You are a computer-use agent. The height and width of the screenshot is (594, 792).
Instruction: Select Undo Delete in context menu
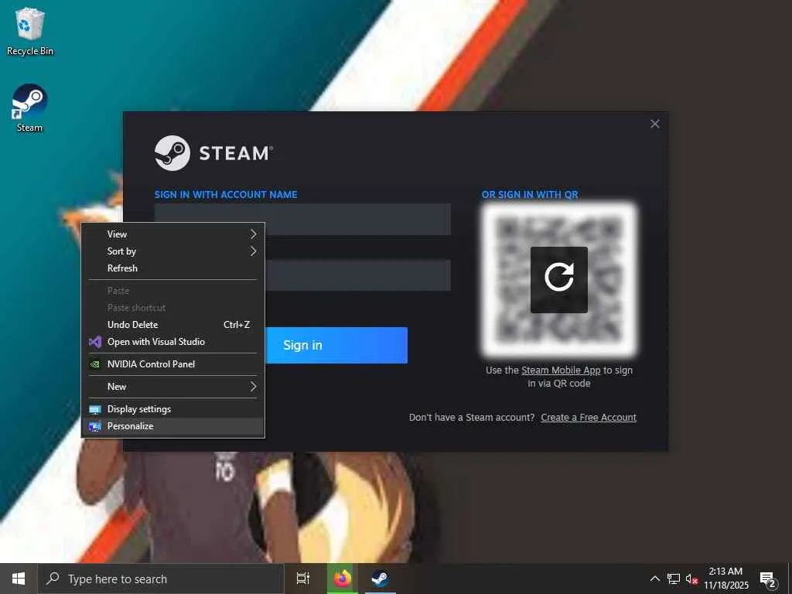coord(173,324)
